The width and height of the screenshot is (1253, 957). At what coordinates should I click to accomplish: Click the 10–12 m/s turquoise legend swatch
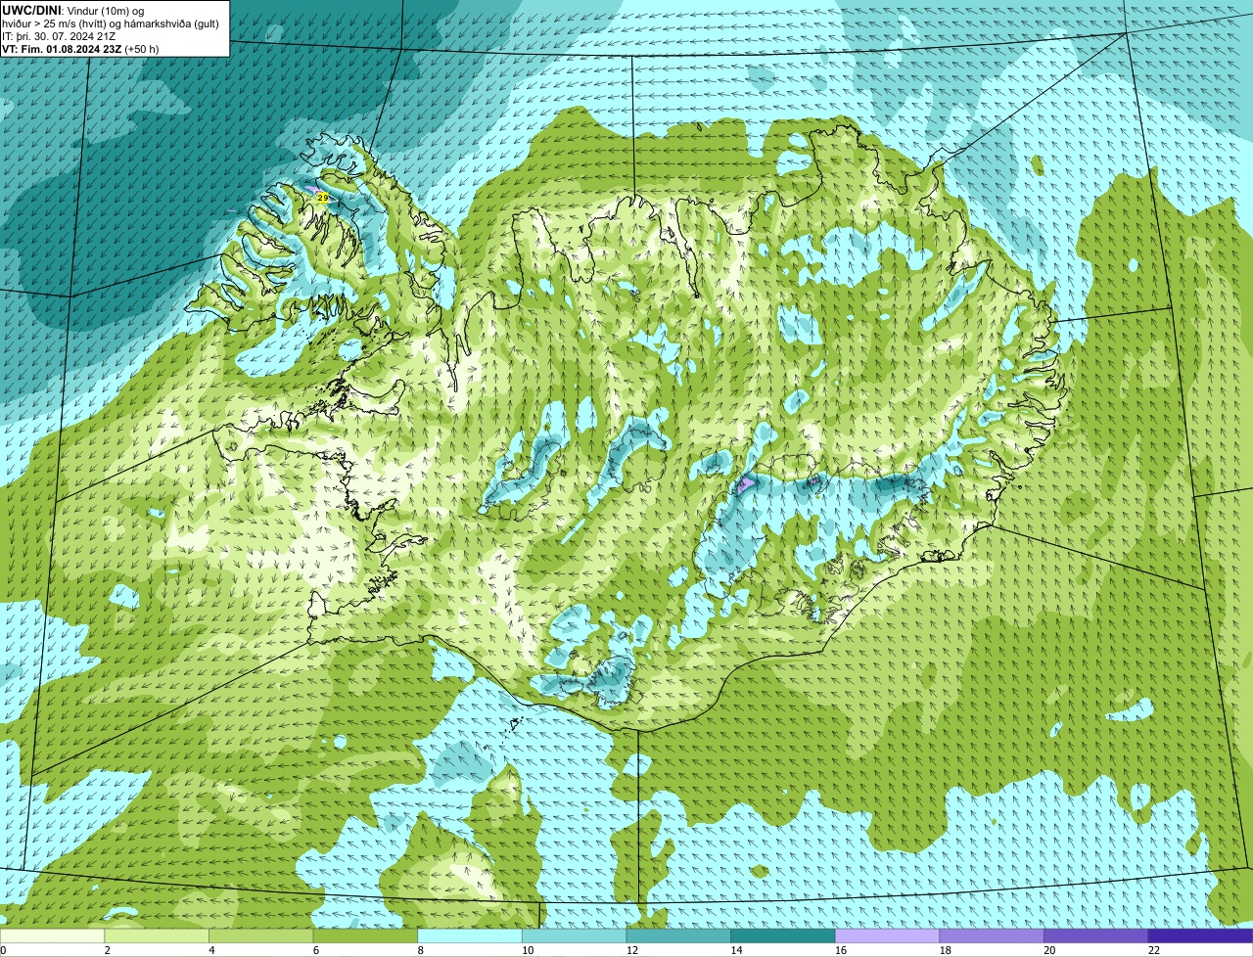(574, 935)
